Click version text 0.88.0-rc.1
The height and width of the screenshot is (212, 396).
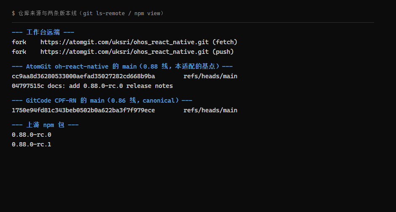[32, 144]
